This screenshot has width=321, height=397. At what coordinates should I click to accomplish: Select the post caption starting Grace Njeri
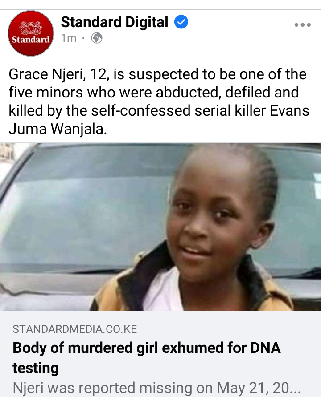pos(159,101)
